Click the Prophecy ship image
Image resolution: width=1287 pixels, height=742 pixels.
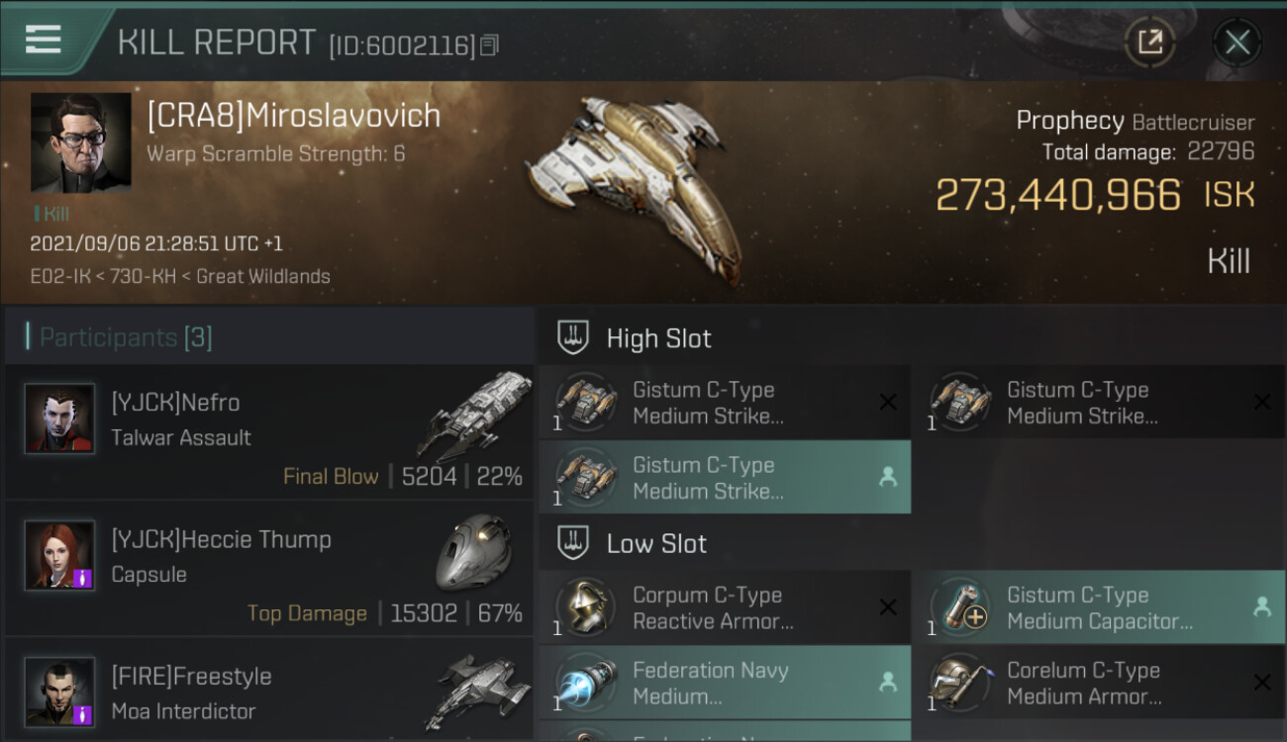click(636, 188)
